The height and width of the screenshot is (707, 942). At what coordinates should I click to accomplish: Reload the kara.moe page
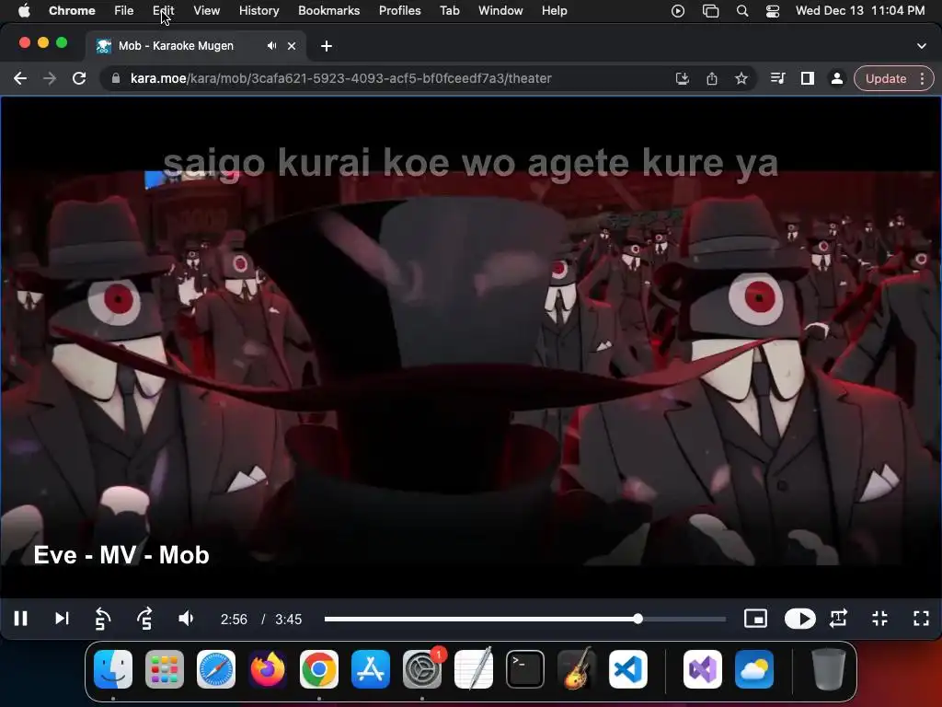(x=79, y=78)
